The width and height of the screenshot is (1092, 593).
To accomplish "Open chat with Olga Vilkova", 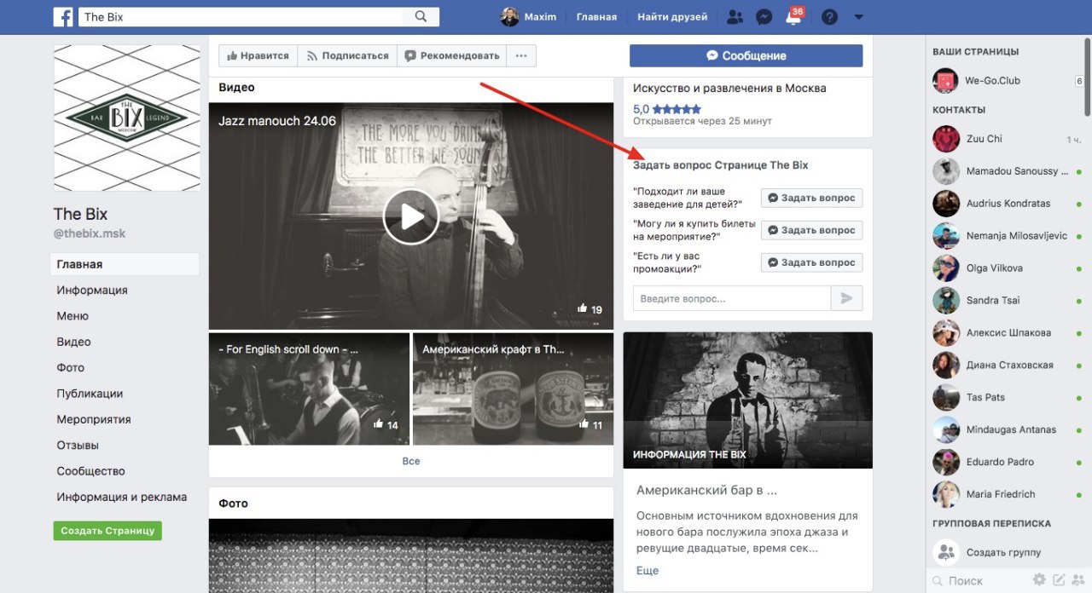I will click(x=1005, y=268).
